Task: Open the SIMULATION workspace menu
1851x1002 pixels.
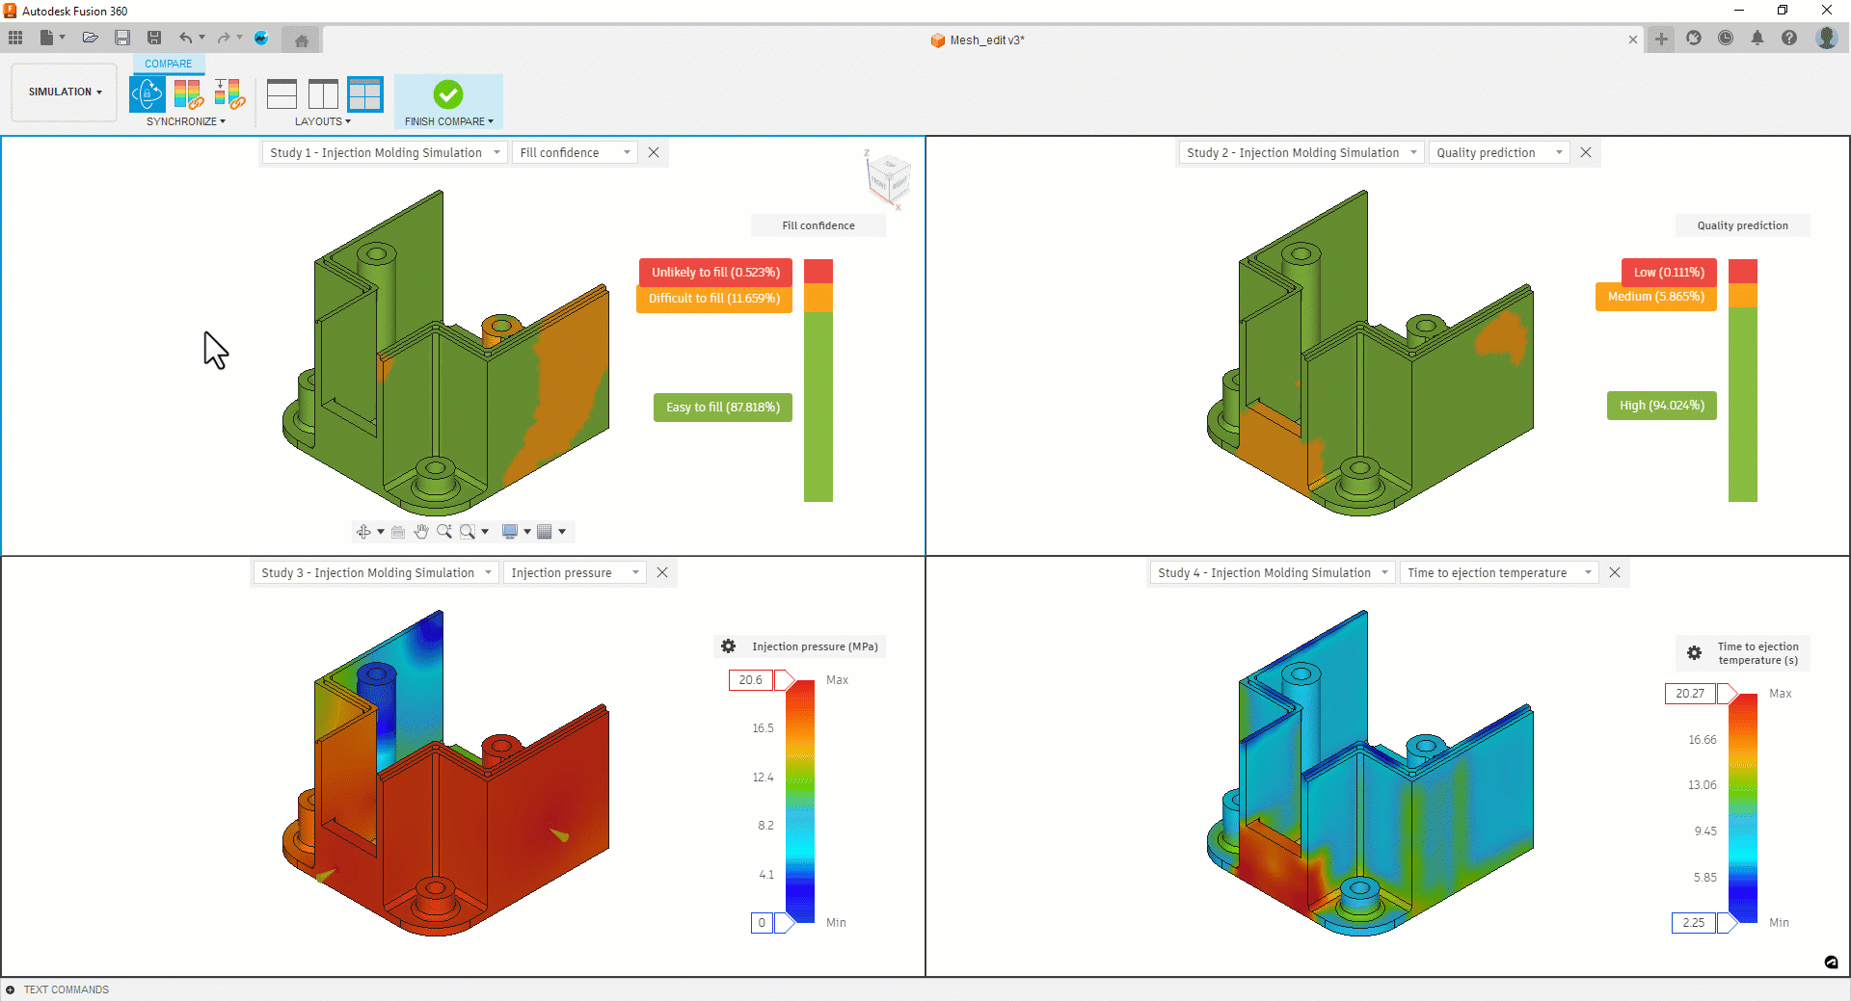Action: 65,92
